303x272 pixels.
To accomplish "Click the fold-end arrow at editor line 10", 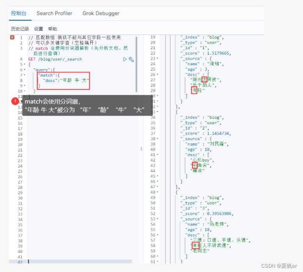I will click(25, 91).
